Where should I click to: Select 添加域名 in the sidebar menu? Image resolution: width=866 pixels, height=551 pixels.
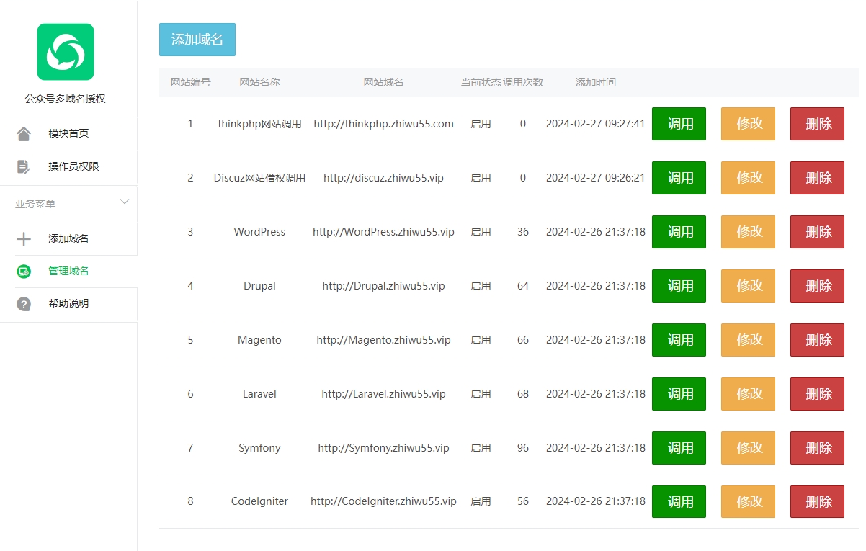[x=68, y=238]
